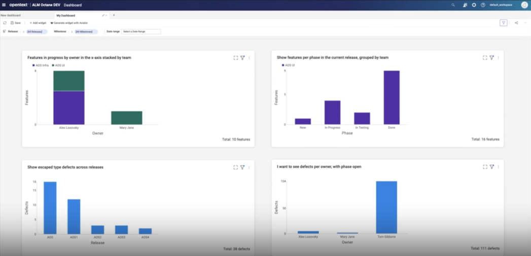
Task: Click Generate widget with Aviator
Action: [69, 23]
